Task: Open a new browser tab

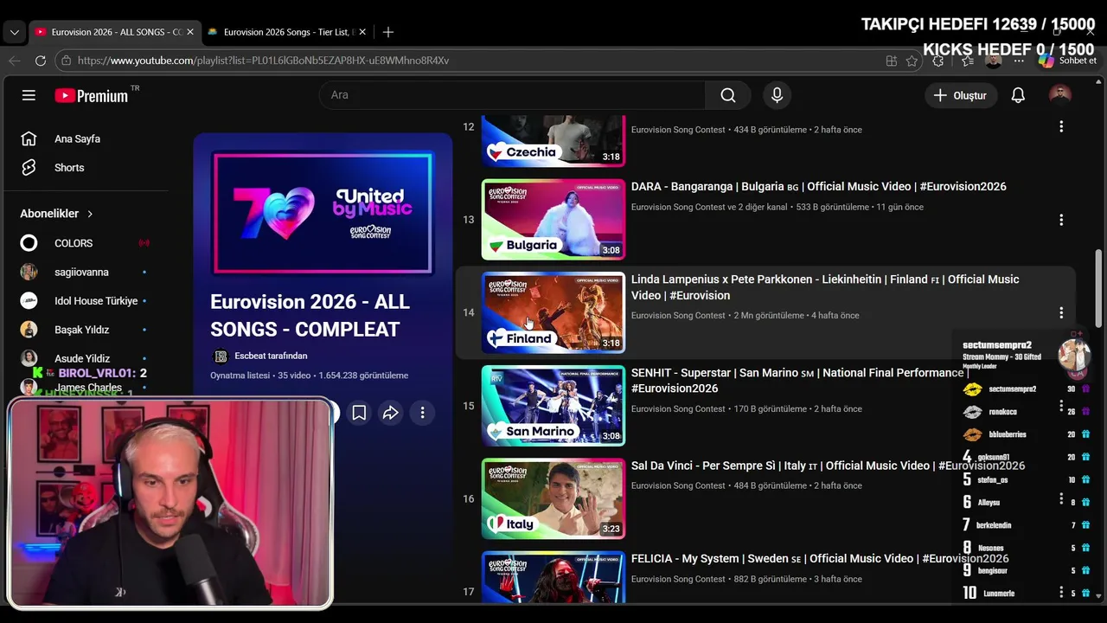Action: point(388,32)
